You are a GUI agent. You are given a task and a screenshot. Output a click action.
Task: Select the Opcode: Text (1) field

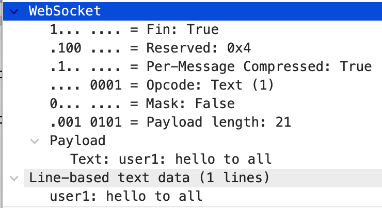coord(210,85)
